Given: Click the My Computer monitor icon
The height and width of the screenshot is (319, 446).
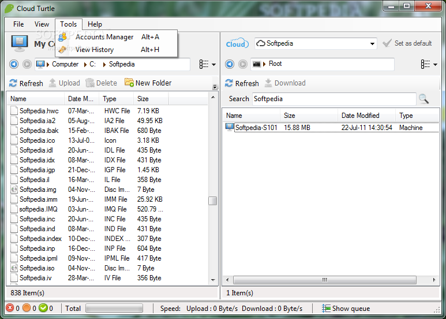Looking at the screenshot, I should pyautogui.click(x=20, y=43).
